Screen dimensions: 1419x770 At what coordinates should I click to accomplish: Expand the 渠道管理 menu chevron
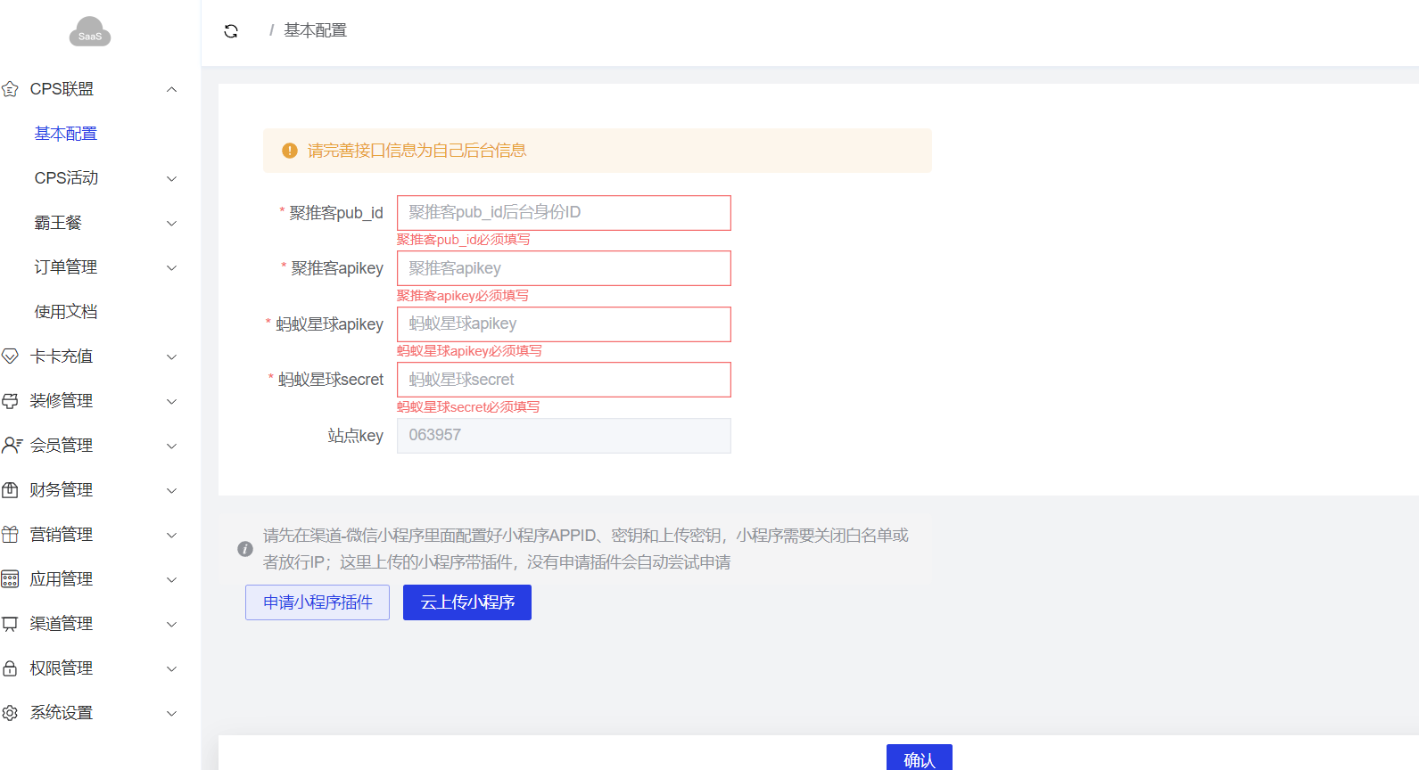(172, 624)
